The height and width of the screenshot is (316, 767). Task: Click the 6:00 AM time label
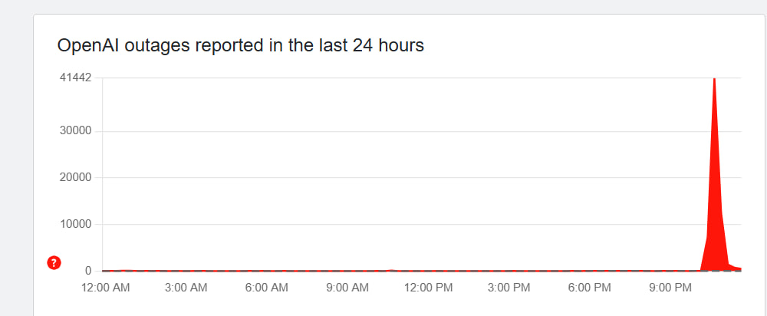coord(267,288)
